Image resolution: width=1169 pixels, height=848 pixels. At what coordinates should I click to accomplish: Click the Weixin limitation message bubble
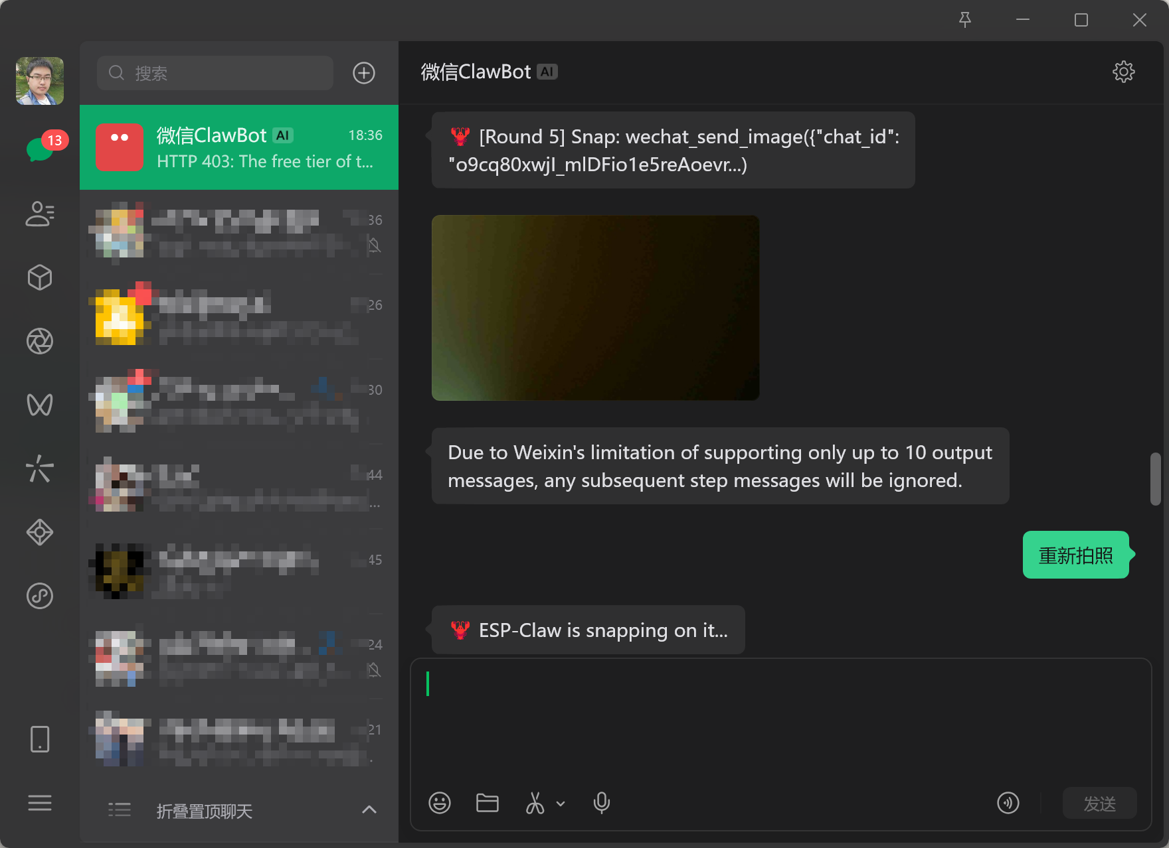coord(721,466)
